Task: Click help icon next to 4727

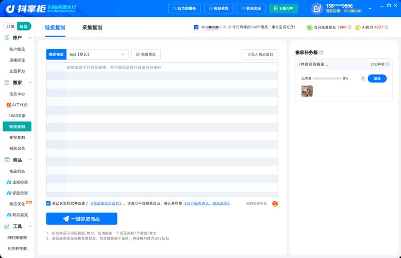Action: click(387, 27)
